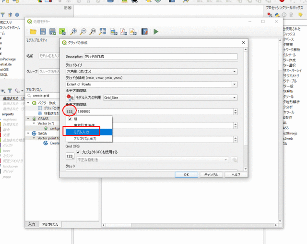Click the モデル名 name input field
The height and width of the screenshot is (244, 307).
pyautogui.click(x=49, y=56)
